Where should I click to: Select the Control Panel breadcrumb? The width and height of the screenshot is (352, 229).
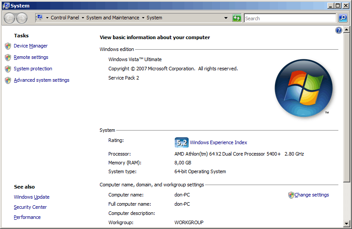[65, 18]
